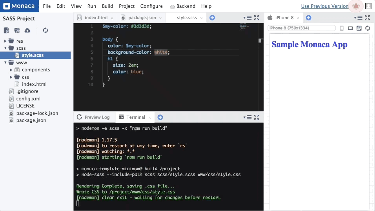Click the Sample Monaca App heading in preview

pos(309,44)
